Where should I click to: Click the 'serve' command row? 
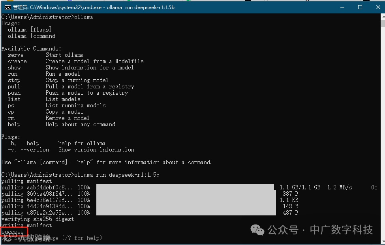pos(46,55)
